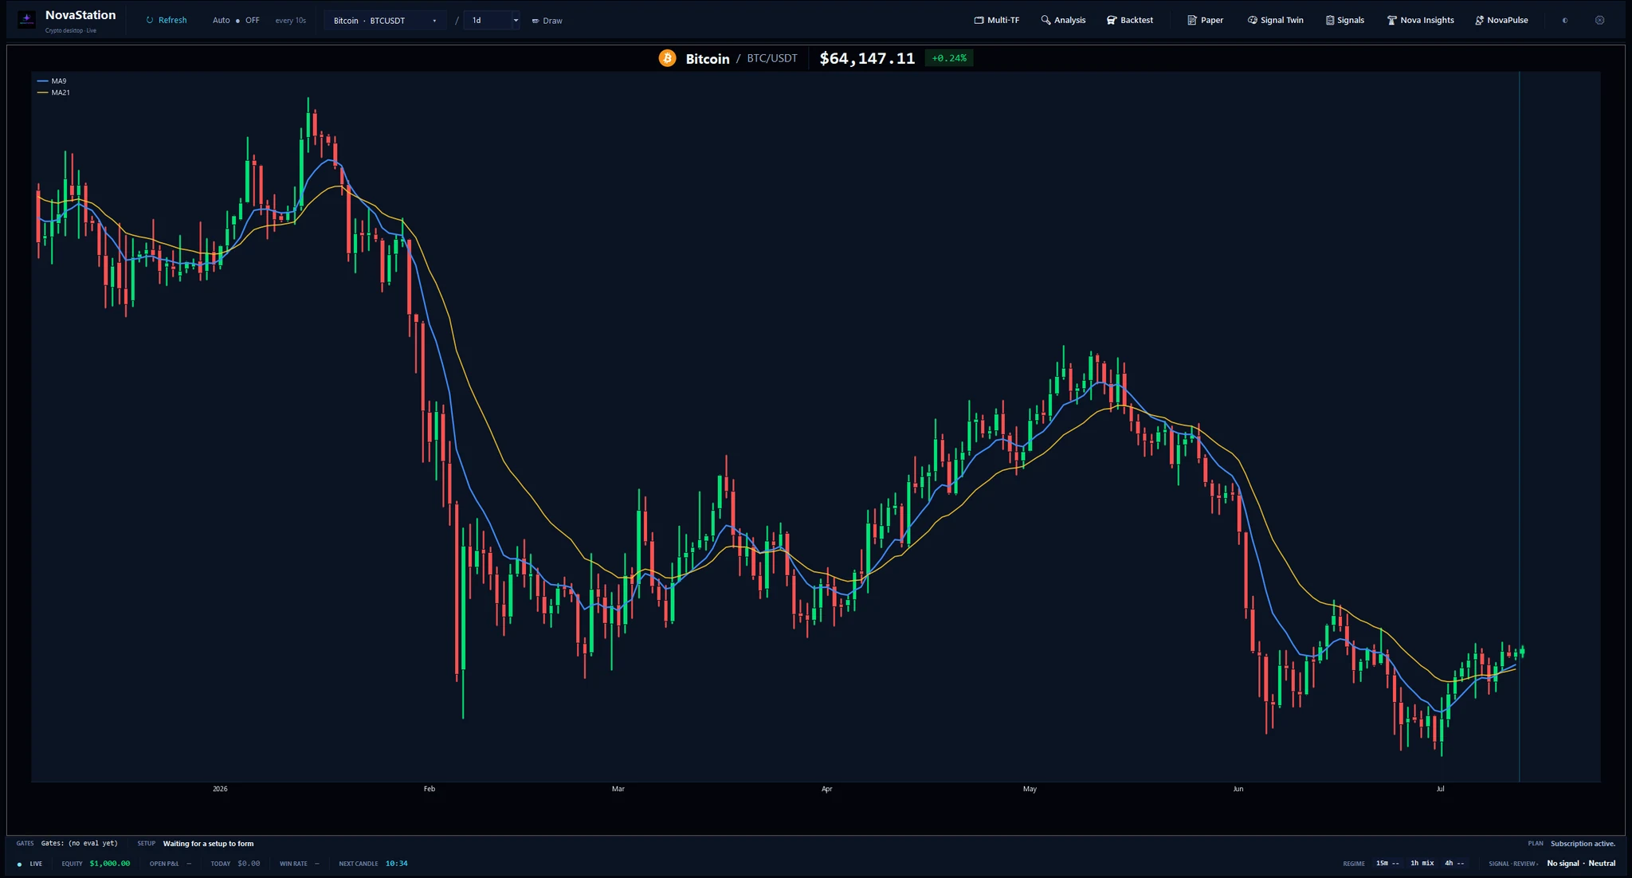Open Nova Insights label
The image size is (1632, 878).
[1427, 21]
